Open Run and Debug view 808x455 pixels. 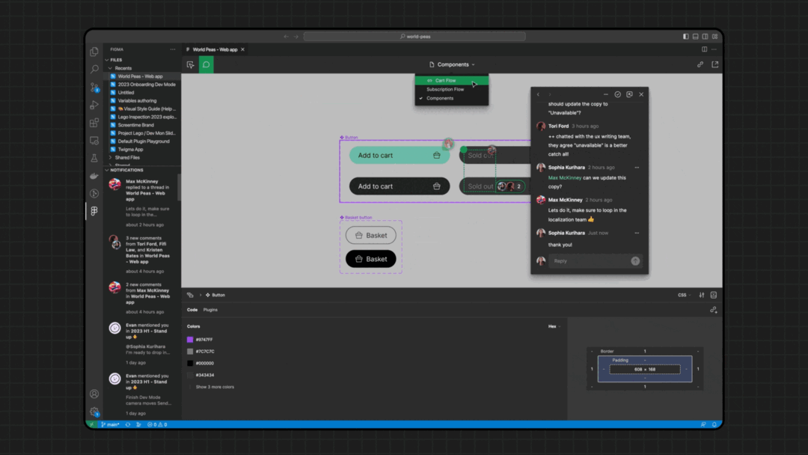pos(94,105)
